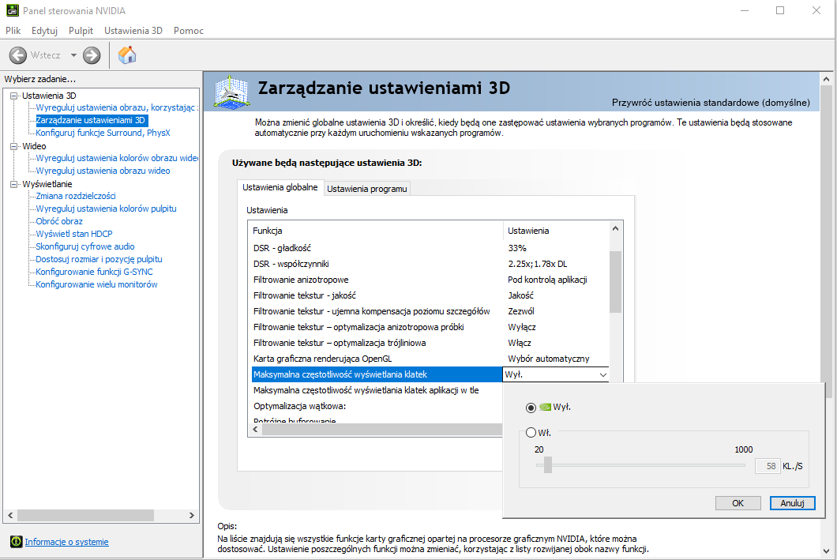Open Obróć obraz
Image resolution: width=837 pixels, height=560 pixels.
pyautogui.click(x=59, y=221)
